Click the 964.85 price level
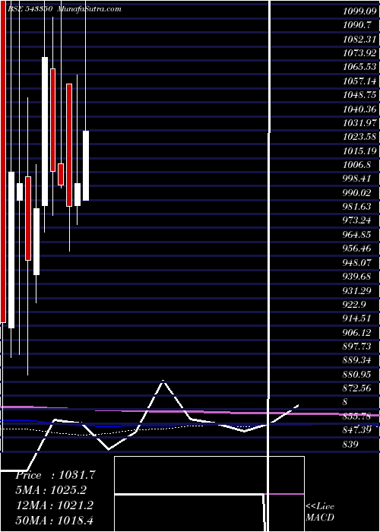The width and height of the screenshot is (380, 532). click(x=358, y=234)
